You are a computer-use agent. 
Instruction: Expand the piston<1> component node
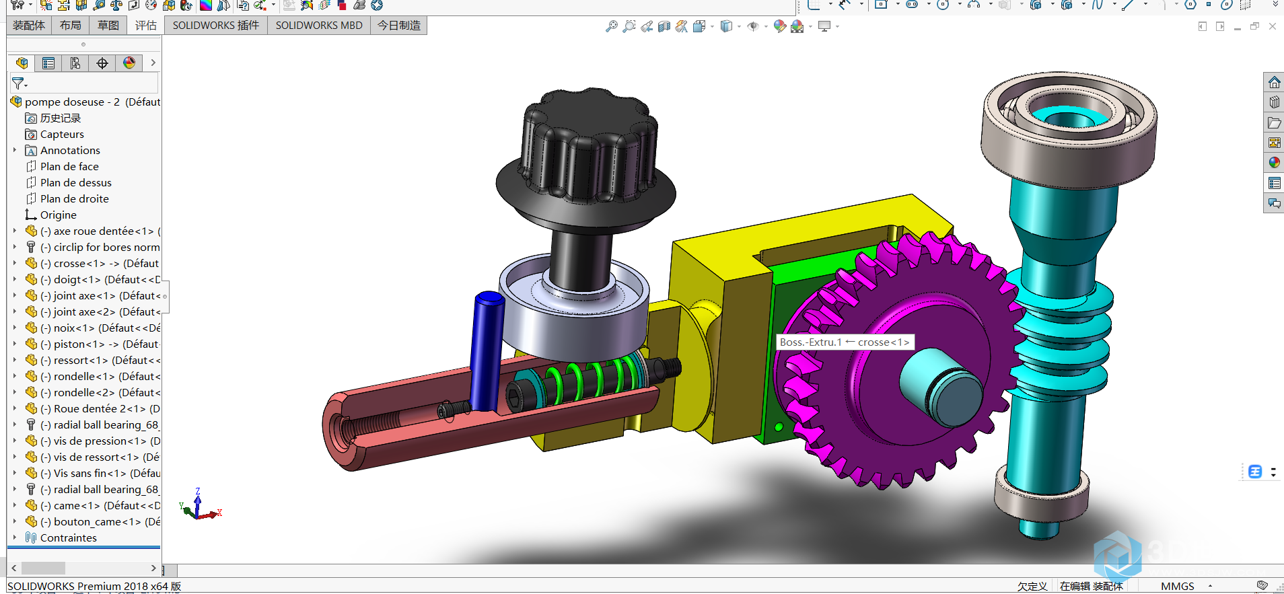coord(14,344)
